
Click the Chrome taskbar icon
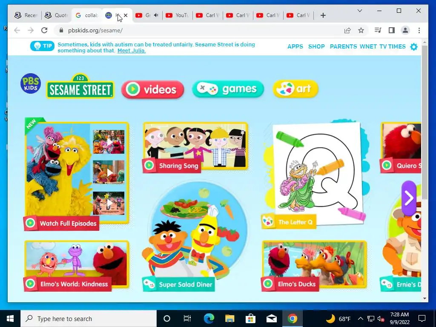[x=292, y=318]
